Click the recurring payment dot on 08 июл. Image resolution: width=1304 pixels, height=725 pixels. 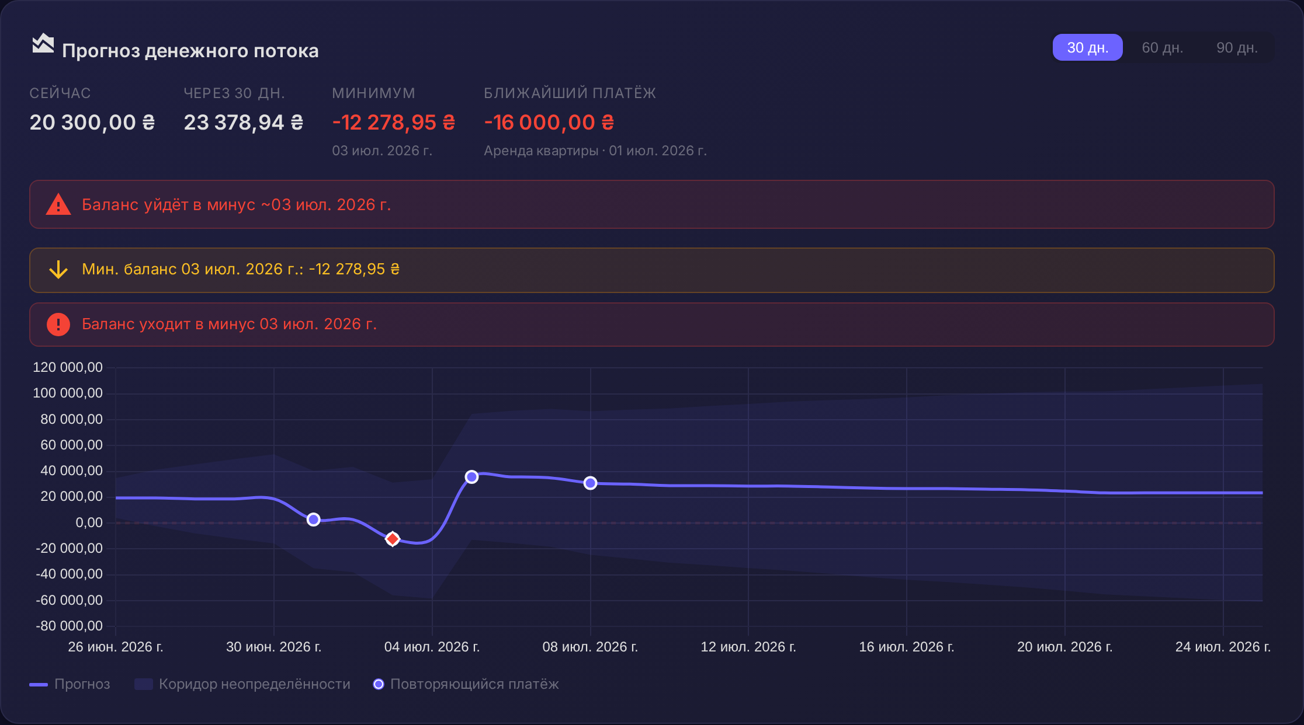591,483
